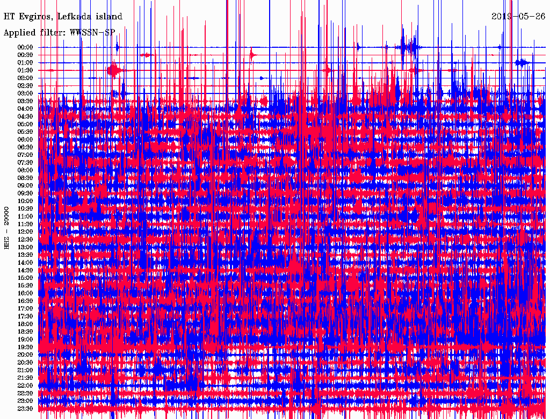
Task: Select the 10:30 time label
Action: coord(25,209)
